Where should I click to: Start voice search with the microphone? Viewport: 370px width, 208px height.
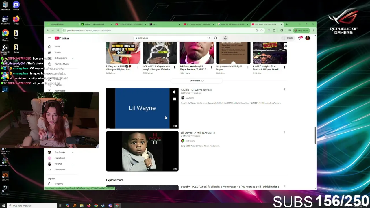pyautogui.click(x=225, y=38)
